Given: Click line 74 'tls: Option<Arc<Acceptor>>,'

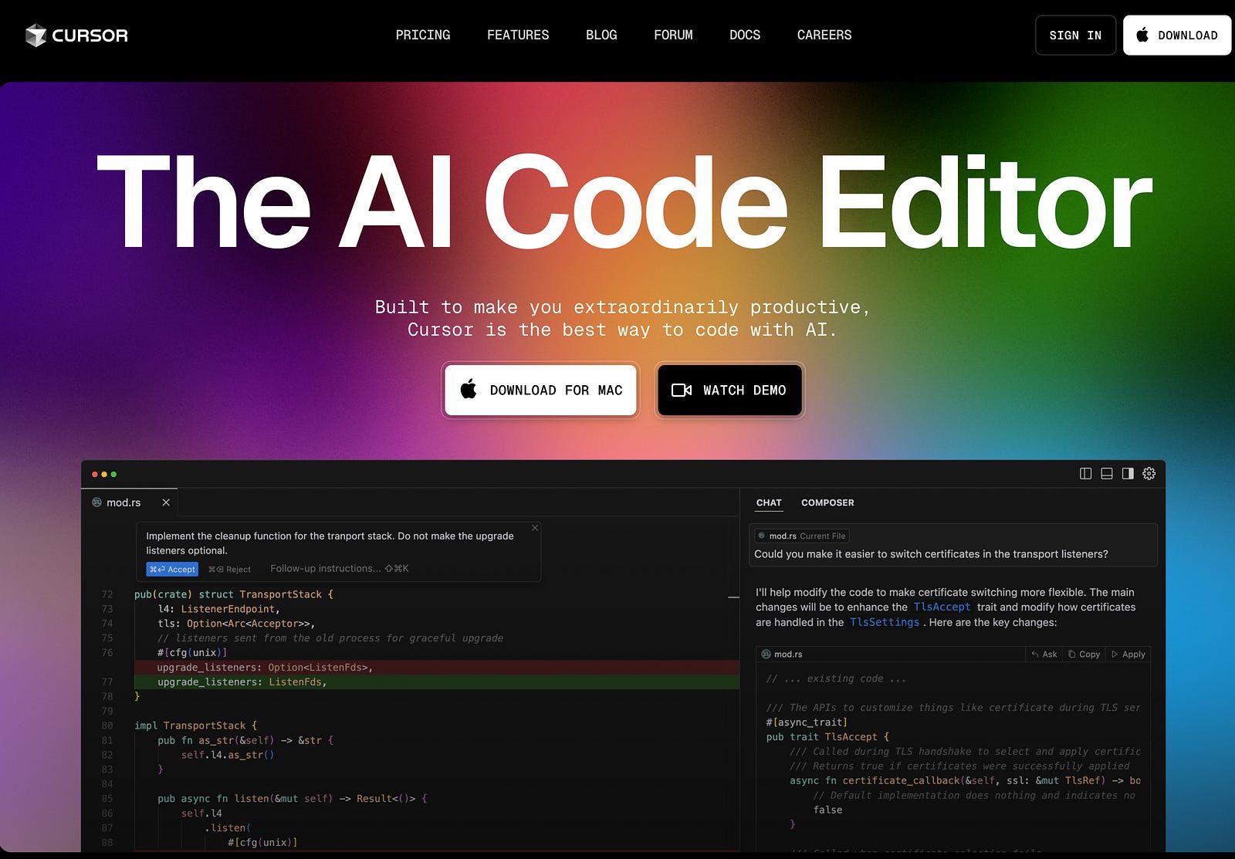Looking at the screenshot, I should click(x=236, y=624).
